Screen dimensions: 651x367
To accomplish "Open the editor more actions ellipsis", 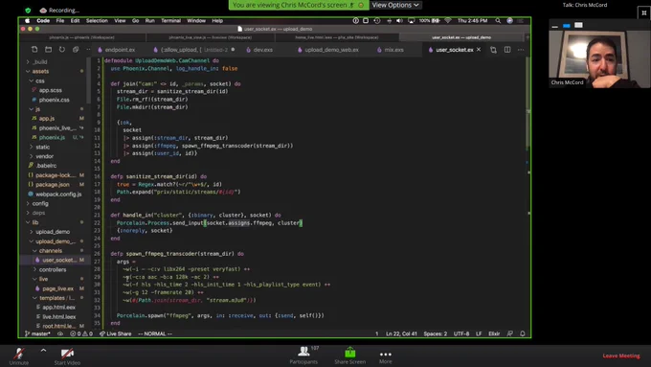I will pos(521,50).
